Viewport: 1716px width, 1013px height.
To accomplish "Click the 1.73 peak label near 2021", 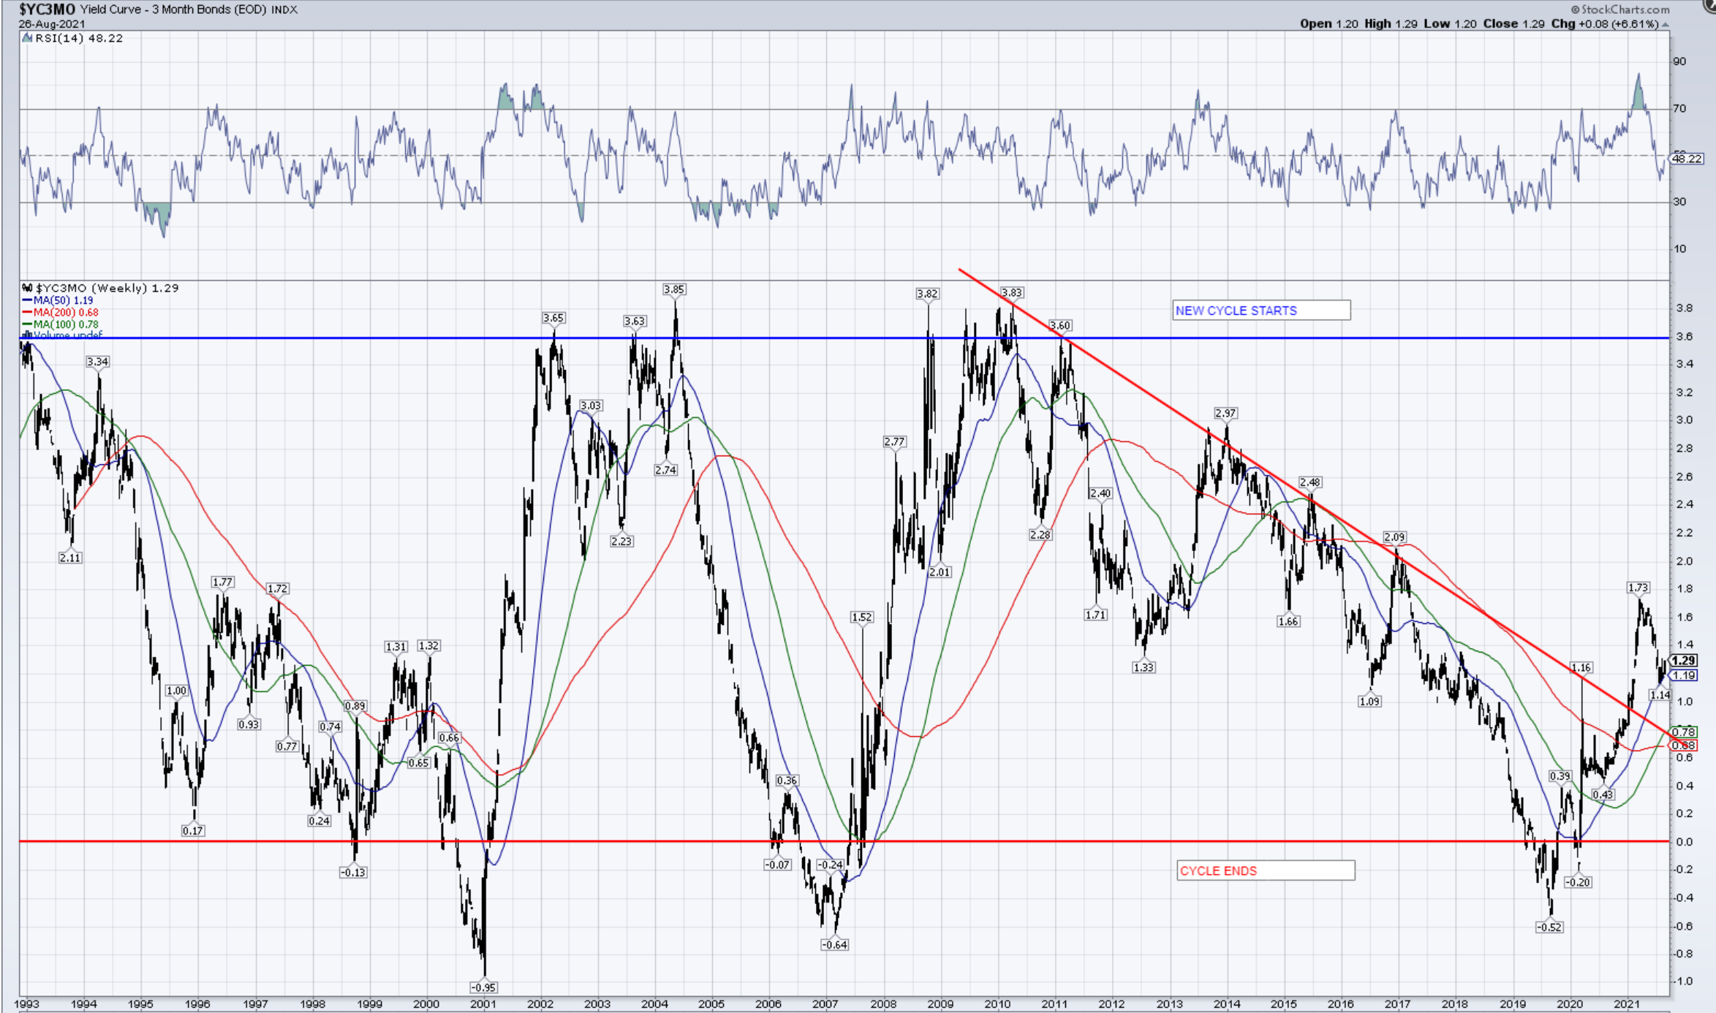I will [x=1638, y=588].
